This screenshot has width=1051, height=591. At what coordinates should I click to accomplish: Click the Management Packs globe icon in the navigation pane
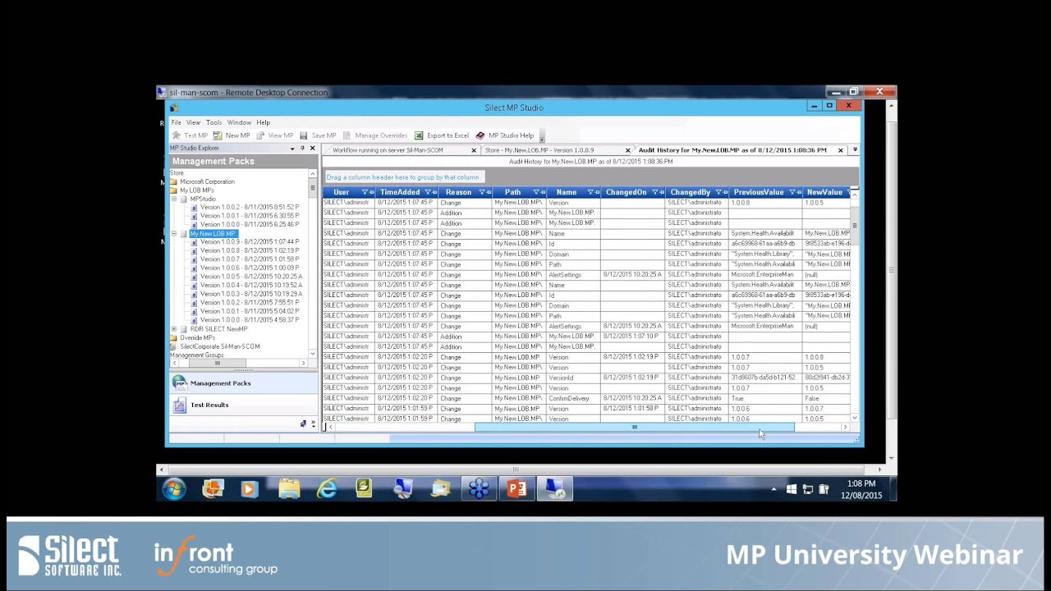(180, 383)
